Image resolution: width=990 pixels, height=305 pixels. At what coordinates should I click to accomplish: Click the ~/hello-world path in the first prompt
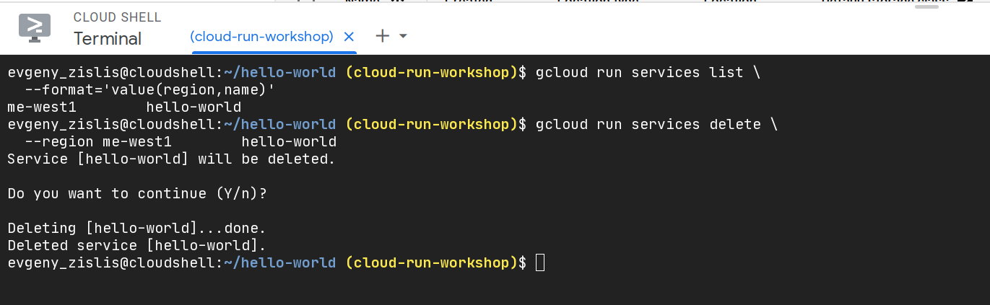pos(279,73)
